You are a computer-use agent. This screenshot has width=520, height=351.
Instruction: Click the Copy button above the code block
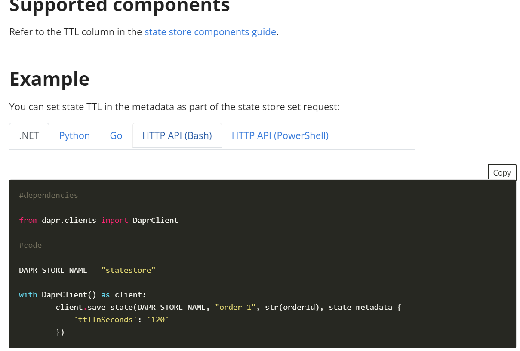(502, 172)
